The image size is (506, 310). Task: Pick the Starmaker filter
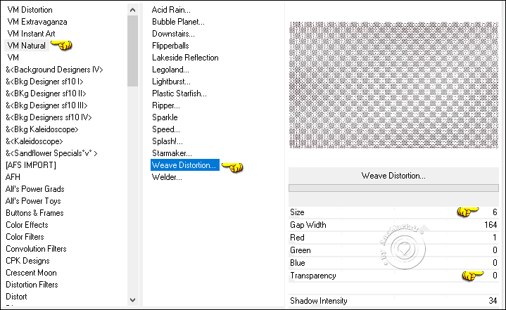(x=171, y=153)
